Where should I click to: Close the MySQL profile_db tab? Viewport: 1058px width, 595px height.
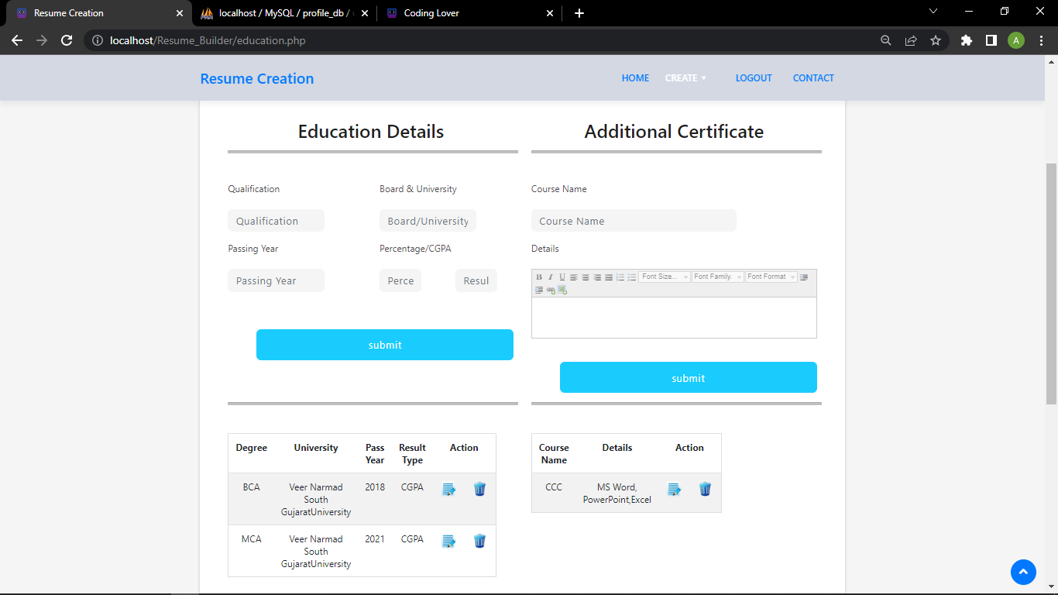point(365,13)
